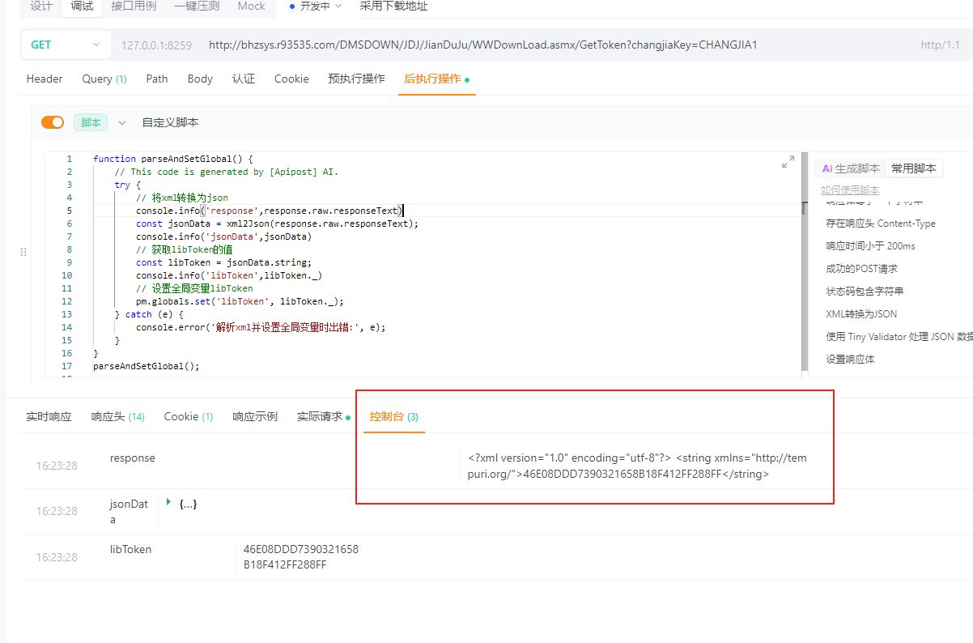Screen dimensions: 973x643
Task: Insert the 响应时间小于 200ms snippet
Action: (x=870, y=245)
